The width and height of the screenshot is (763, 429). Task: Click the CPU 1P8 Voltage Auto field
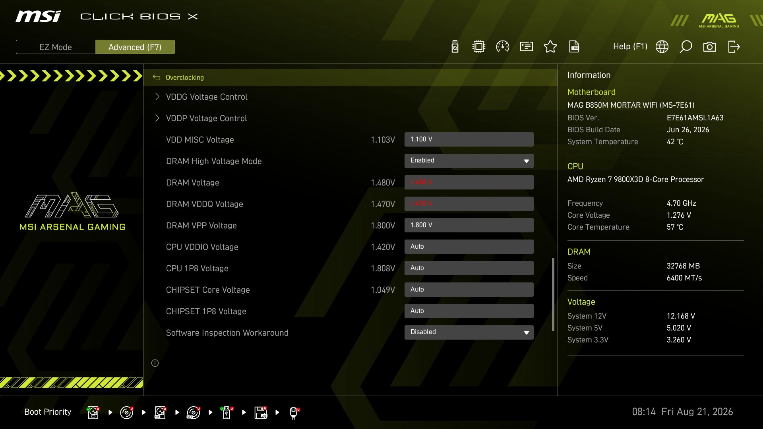(469, 268)
